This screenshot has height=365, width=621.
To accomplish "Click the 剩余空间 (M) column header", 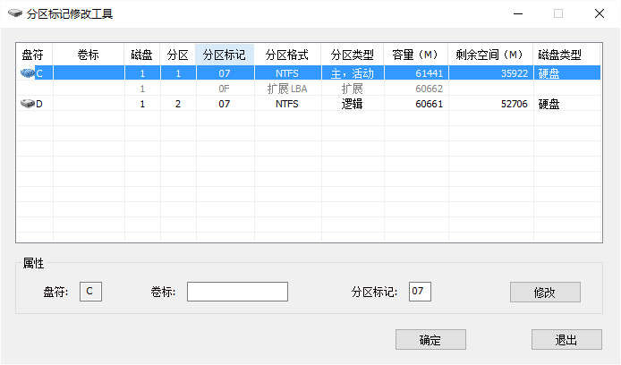I will 490,55.
